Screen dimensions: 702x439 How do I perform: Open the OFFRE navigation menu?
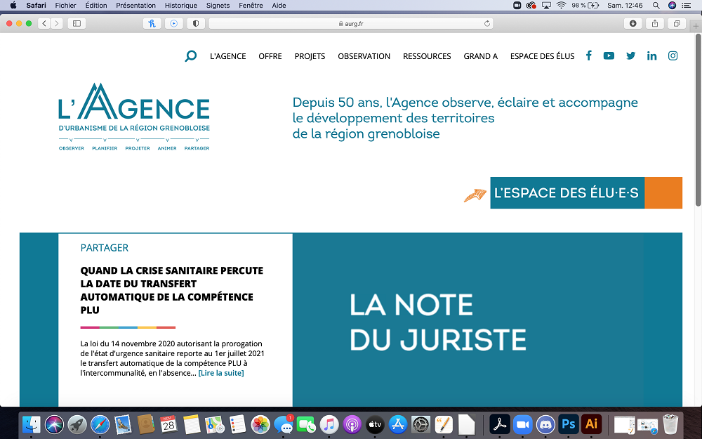(270, 56)
